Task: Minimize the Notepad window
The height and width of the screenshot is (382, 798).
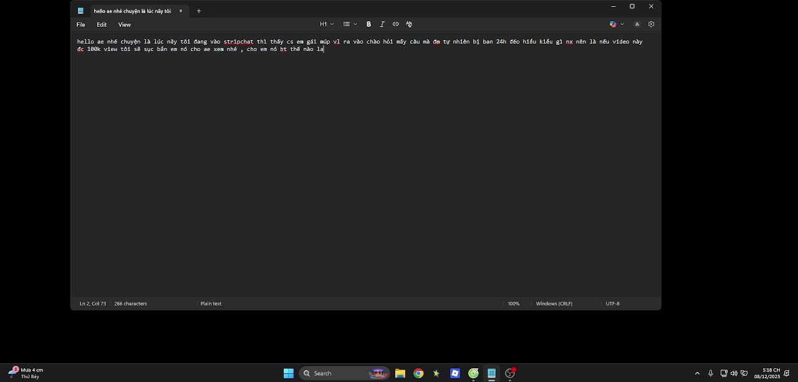Action: coord(613,6)
